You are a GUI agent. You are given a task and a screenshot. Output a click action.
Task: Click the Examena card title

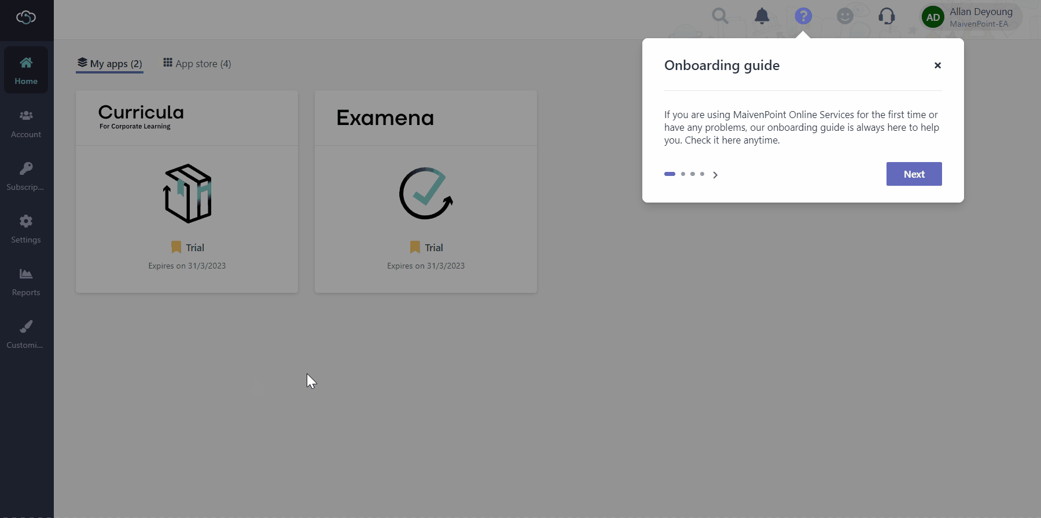click(385, 118)
